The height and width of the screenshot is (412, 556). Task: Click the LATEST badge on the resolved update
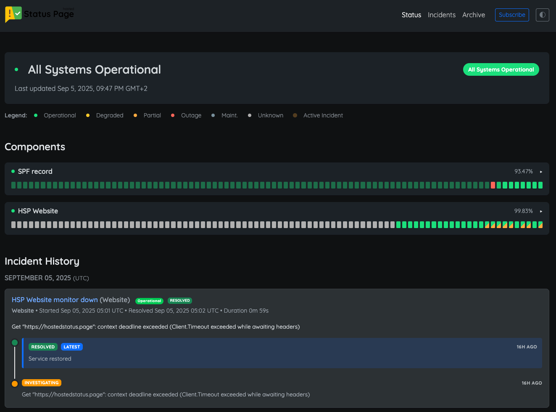tap(72, 347)
